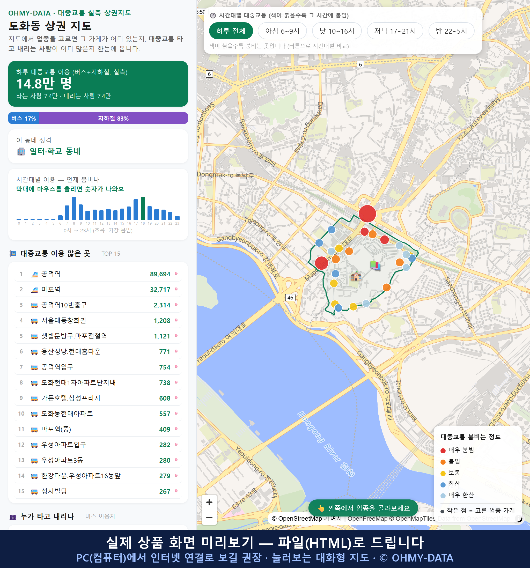
Task: Click the pin icon in the 도화동현대아파트 row
Action: pos(176,414)
